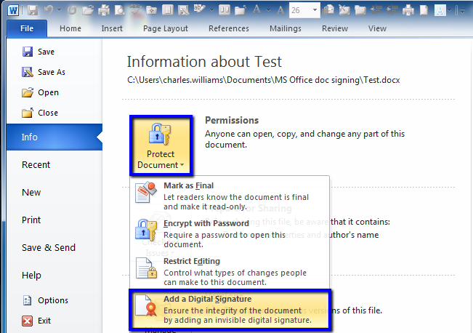The height and width of the screenshot is (333, 473).
Task: Click the Print Preview magnifier icon
Action: click(120, 11)
